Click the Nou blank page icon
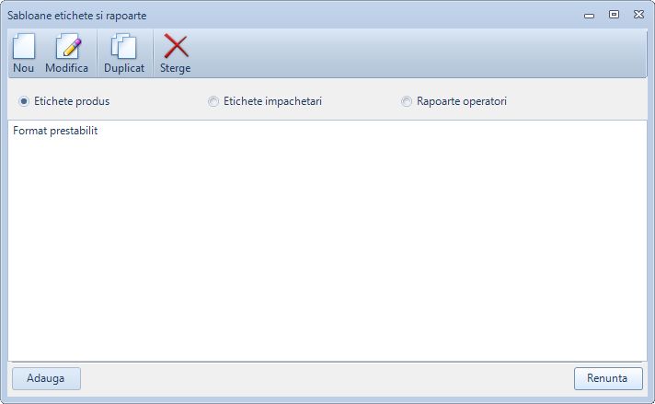 (23, 46)
